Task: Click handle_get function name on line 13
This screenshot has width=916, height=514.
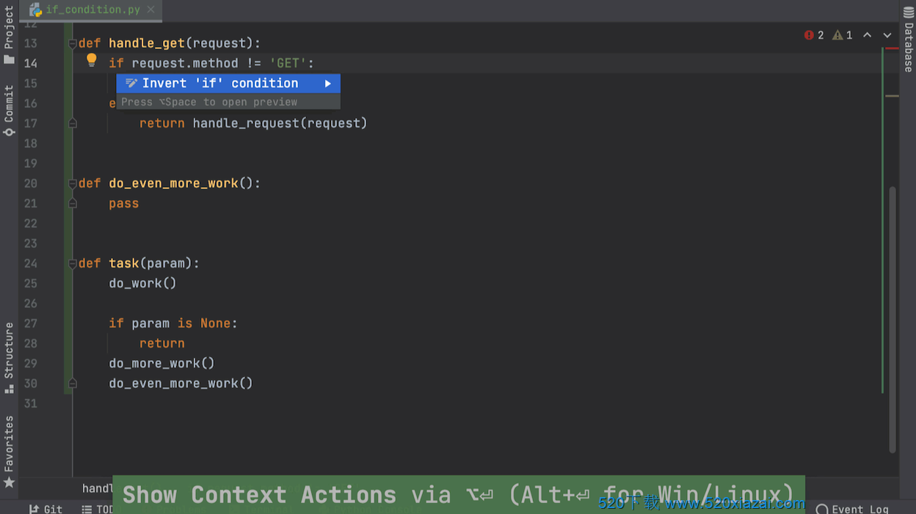Action: coord(148,43)
